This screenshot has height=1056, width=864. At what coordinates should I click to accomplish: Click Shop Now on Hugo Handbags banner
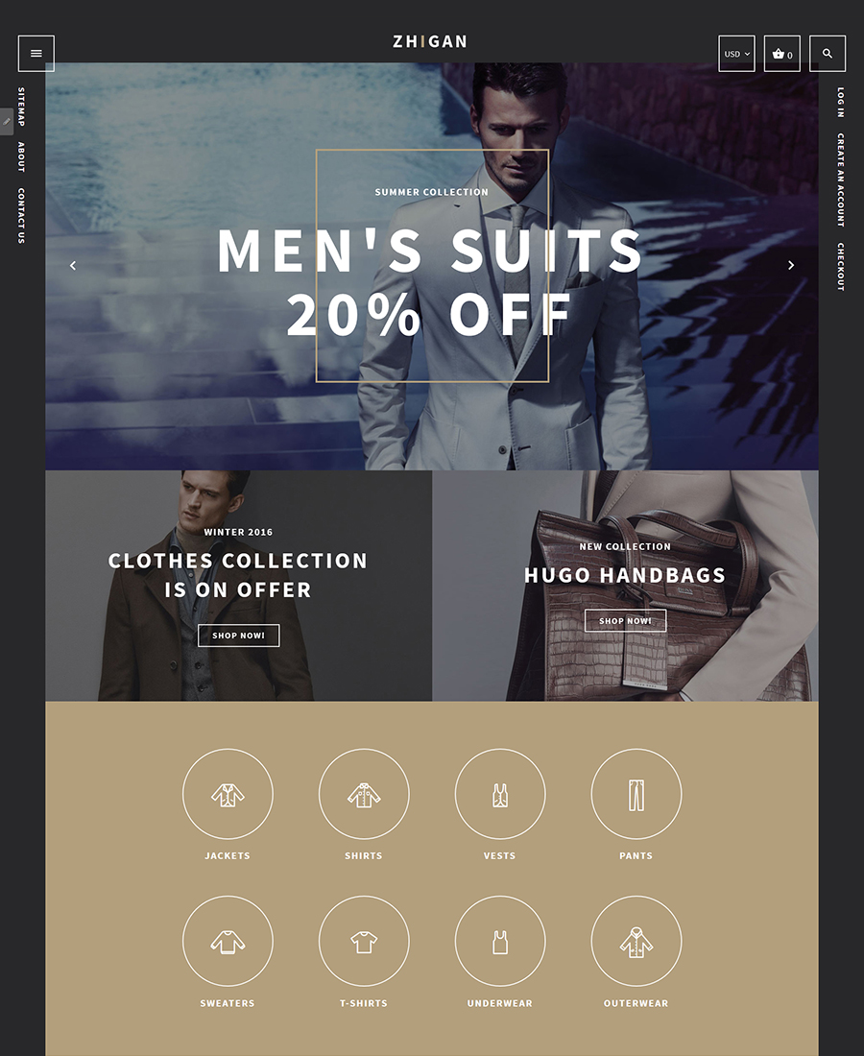(x=625, y=621)
